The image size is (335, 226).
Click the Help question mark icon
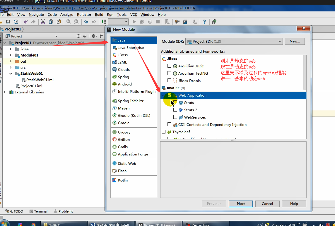204,22
